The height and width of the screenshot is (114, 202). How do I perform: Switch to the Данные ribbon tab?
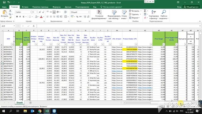(x=68, y=7)
